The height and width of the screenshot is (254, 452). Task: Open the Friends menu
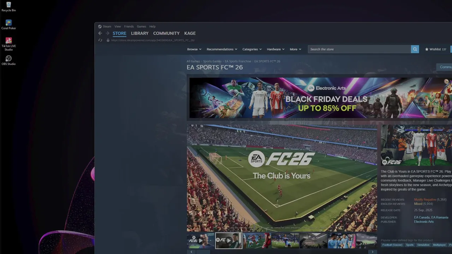coord(129,26)
